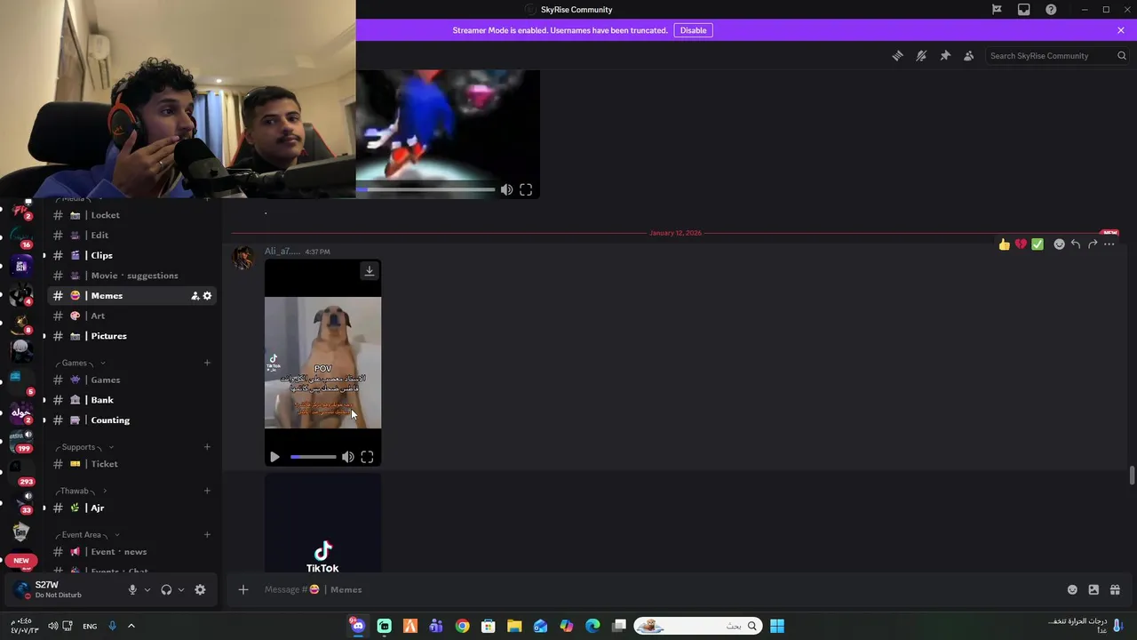This screenshot has height=640, width=1137.
Task: Seek the top Sonic video progress bar
Action: (425, 189)
